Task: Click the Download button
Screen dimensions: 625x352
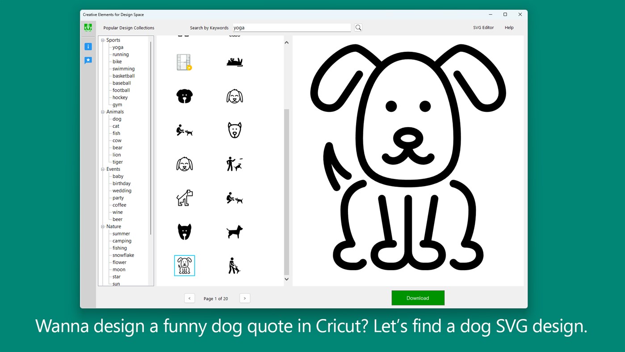Action: [x=418, y=297]
